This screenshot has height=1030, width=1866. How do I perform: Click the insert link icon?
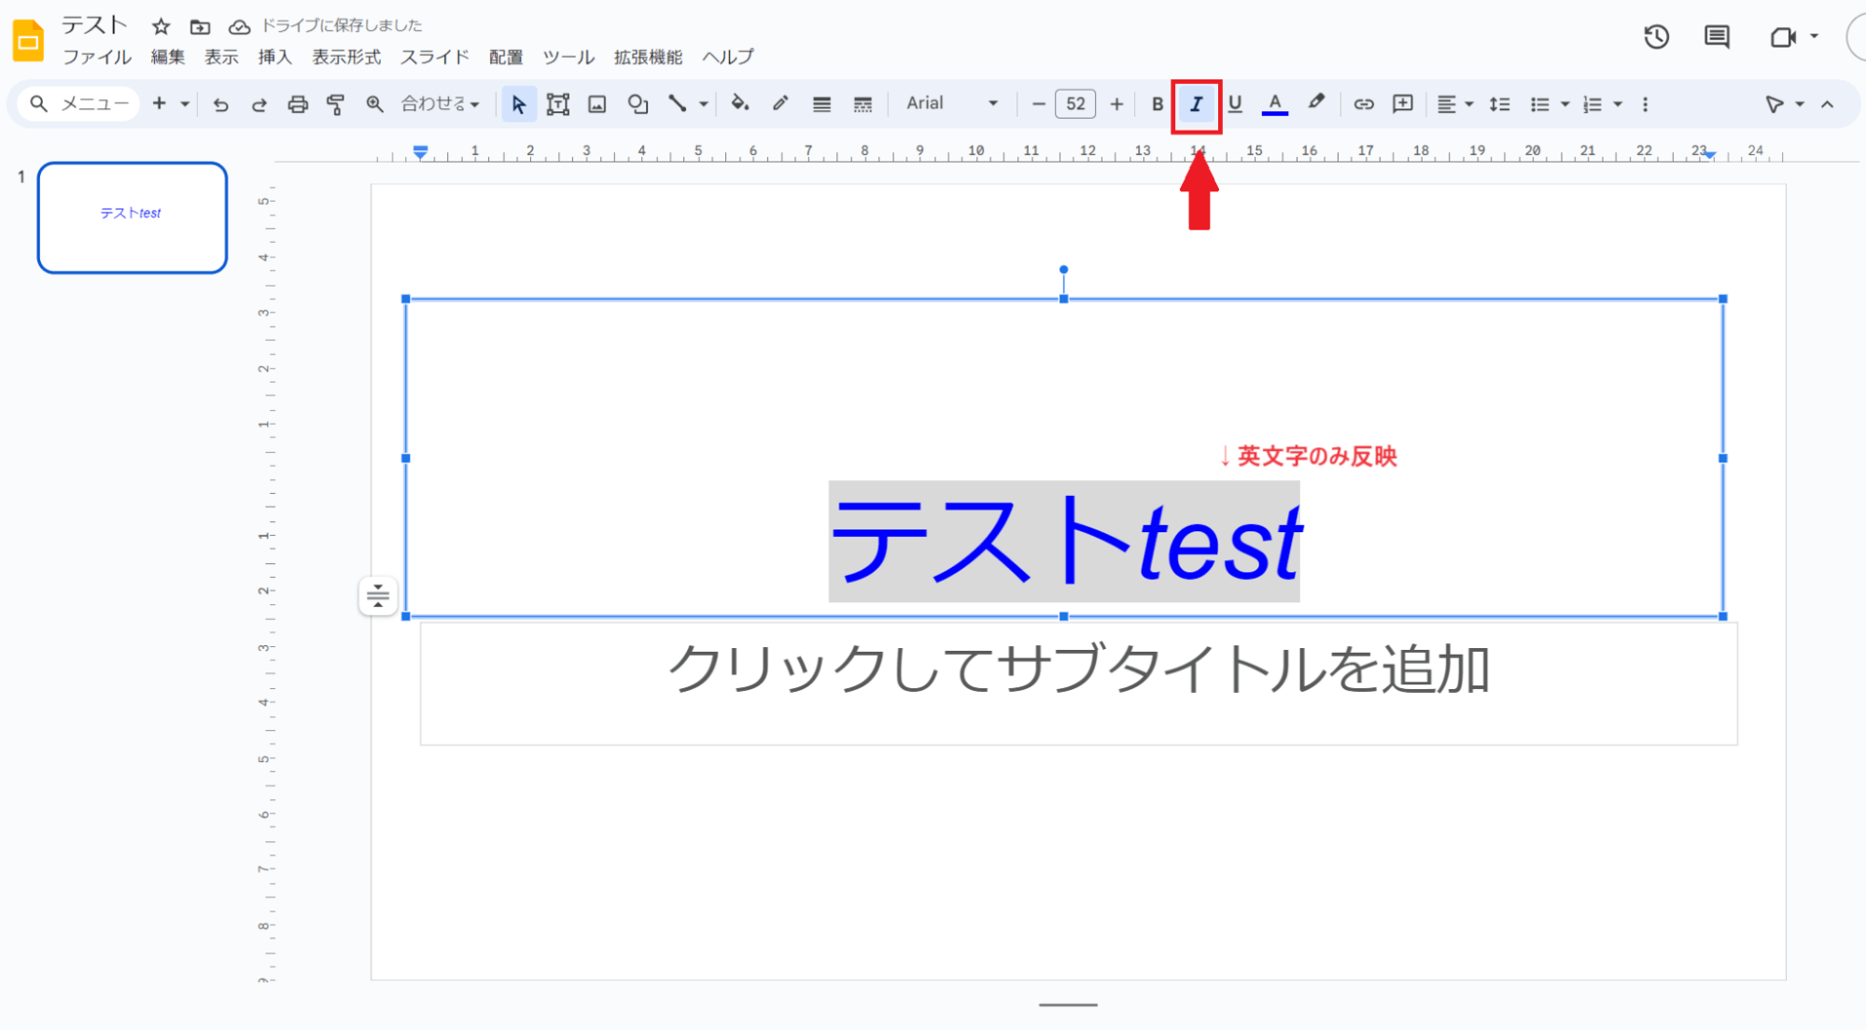click(1363, 105)
